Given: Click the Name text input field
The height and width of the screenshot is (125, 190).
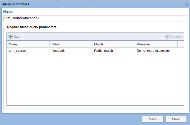Looking at the screenshot, I should pos(95,18).
